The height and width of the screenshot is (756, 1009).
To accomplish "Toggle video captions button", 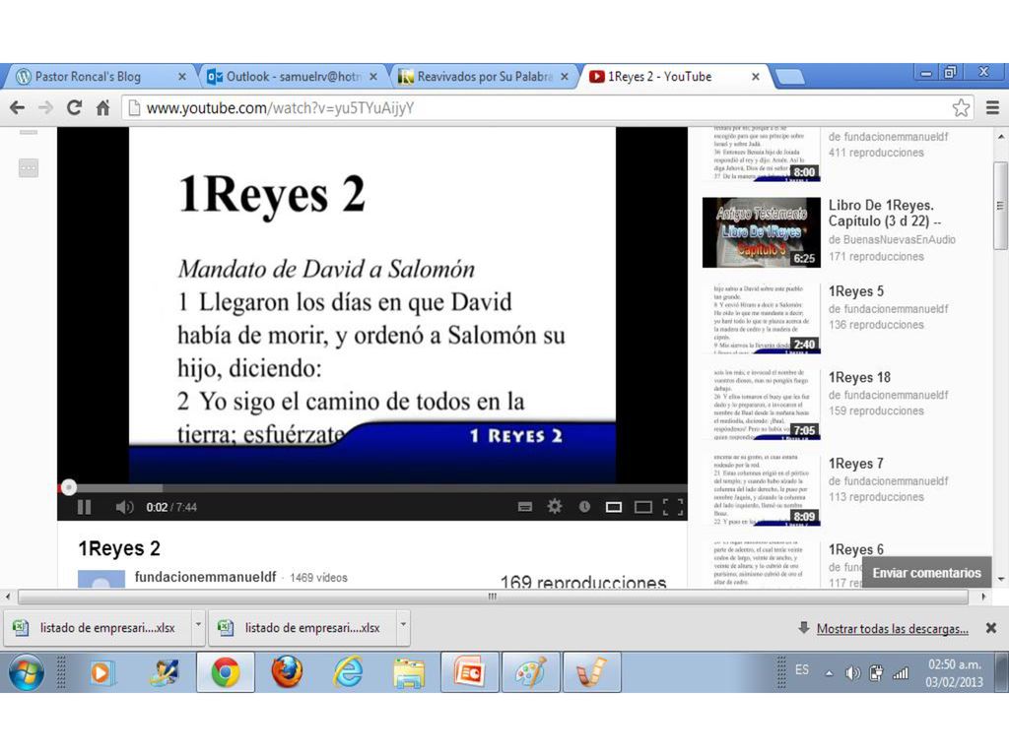I will (525, 507).
